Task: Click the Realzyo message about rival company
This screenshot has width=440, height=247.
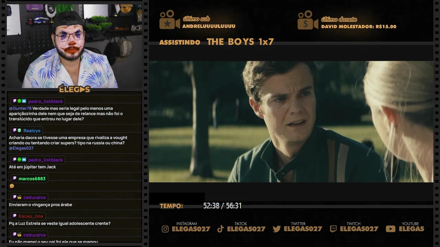Action: (68, 143)
